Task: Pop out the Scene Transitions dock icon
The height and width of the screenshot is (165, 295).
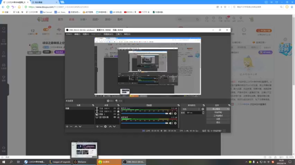Action: 204,105
